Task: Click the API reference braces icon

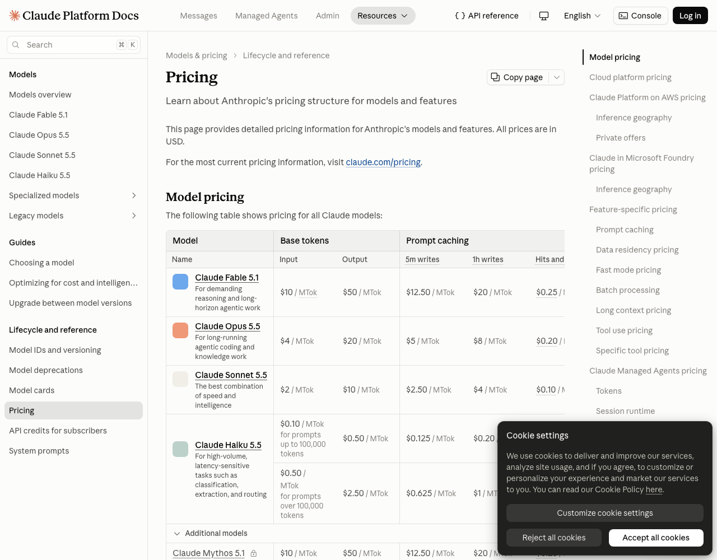Action: click(460, 16)
